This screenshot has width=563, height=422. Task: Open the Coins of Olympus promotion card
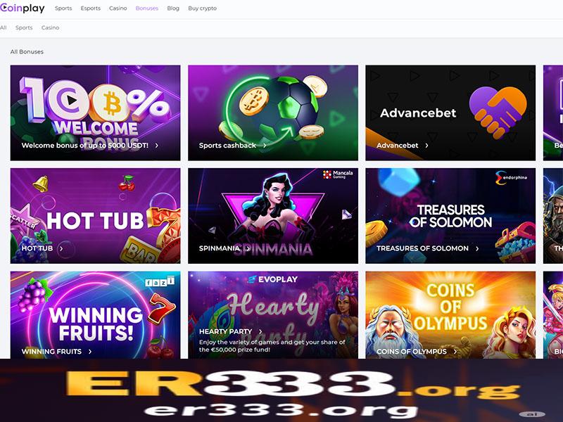click(450, 314)
